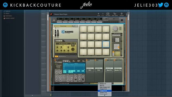The image size is (172, 97).
Task: Choose Main Output L/R in the menu
Action: pyautogui.click(x=105, y=87)
